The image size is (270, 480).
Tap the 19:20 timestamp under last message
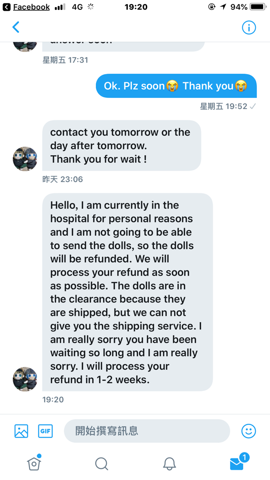coord(53,399)
